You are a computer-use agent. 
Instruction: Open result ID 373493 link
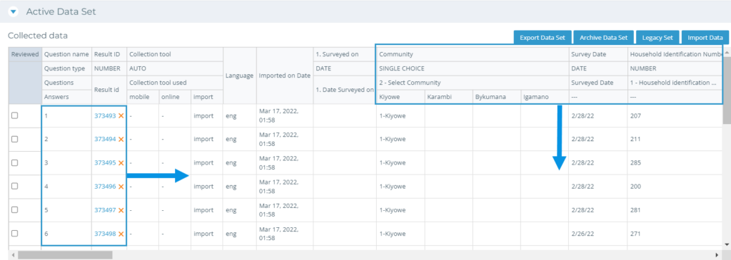tap(105, 116)
